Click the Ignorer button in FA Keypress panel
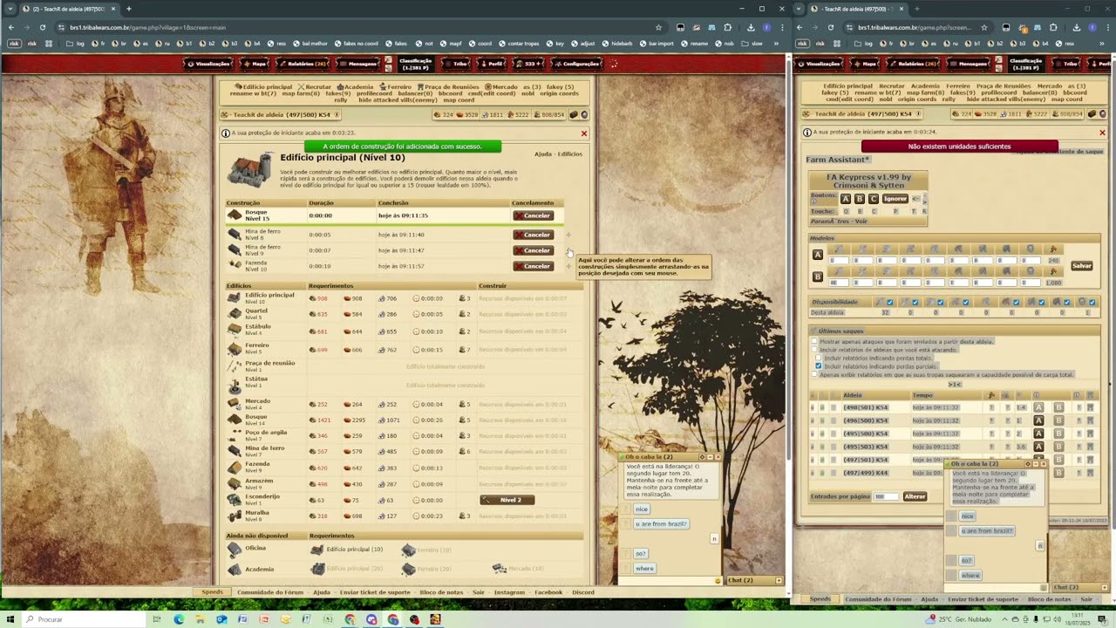Image resolution: width=1116 pixels, height=628 pixels. (895, 199)
